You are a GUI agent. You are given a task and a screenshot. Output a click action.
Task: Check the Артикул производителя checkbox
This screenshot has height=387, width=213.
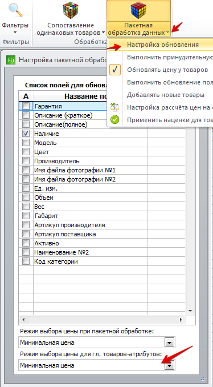[x=26, y=225]
